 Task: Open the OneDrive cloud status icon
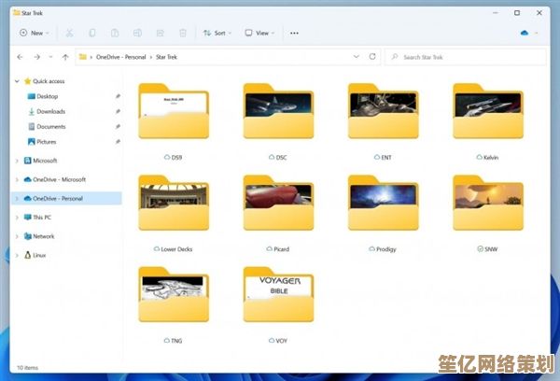(x=525, y=33)
